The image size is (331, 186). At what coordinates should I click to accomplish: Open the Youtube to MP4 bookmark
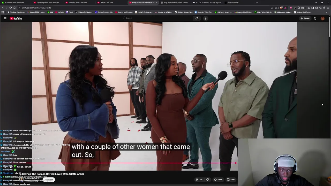pos(163,12)
